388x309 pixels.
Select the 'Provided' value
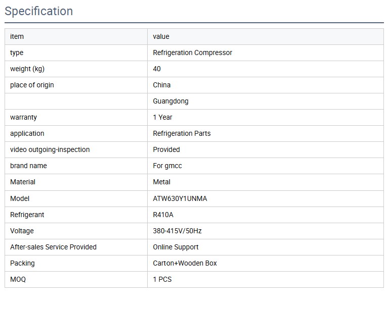pos(166,149)
